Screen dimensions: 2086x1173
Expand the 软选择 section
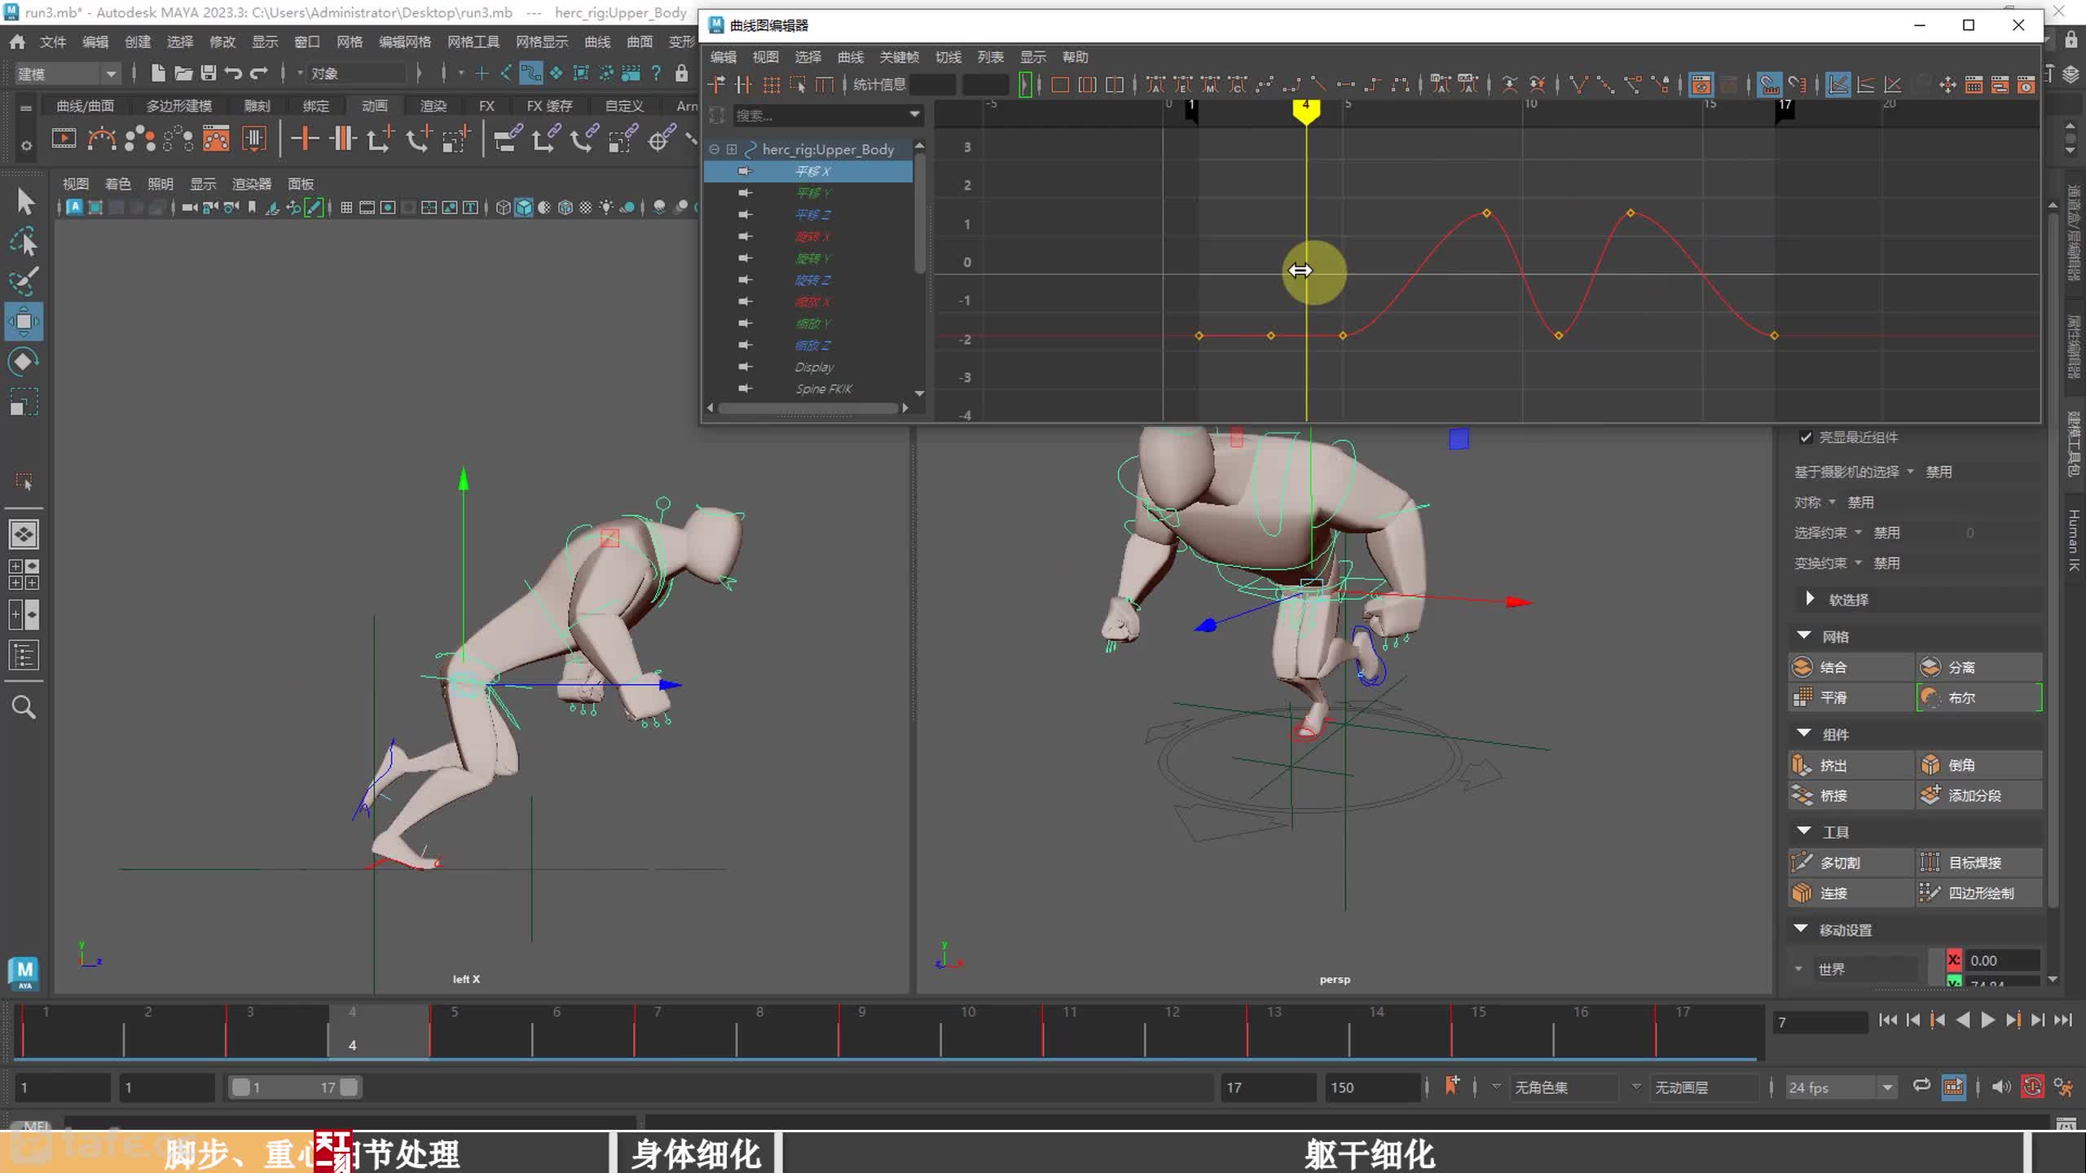[1810, 599]
